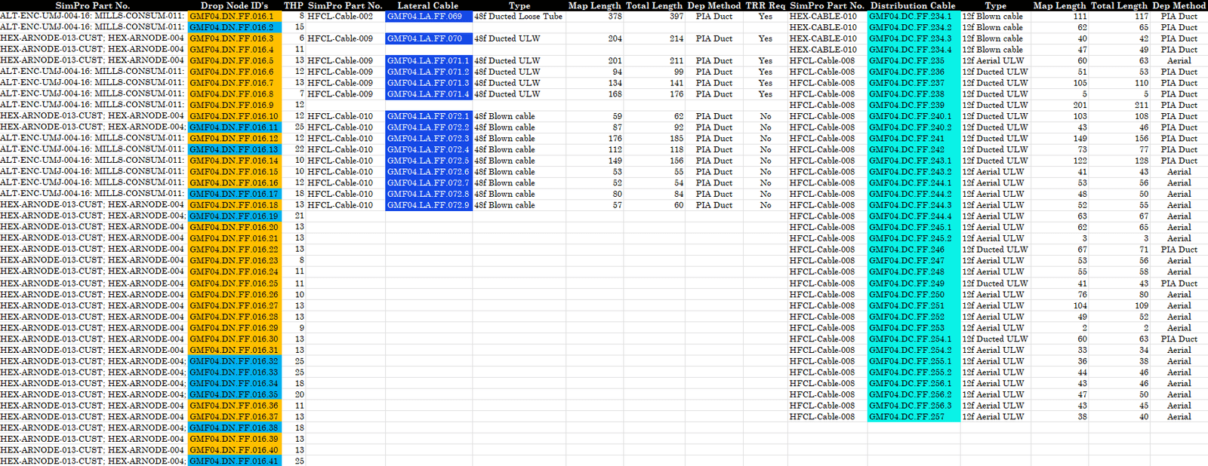The height and width of the screenshot is (466, 1208).
Task: Select lateral cable GMF04.LA.FF.071.4
Action: [429, 94]
